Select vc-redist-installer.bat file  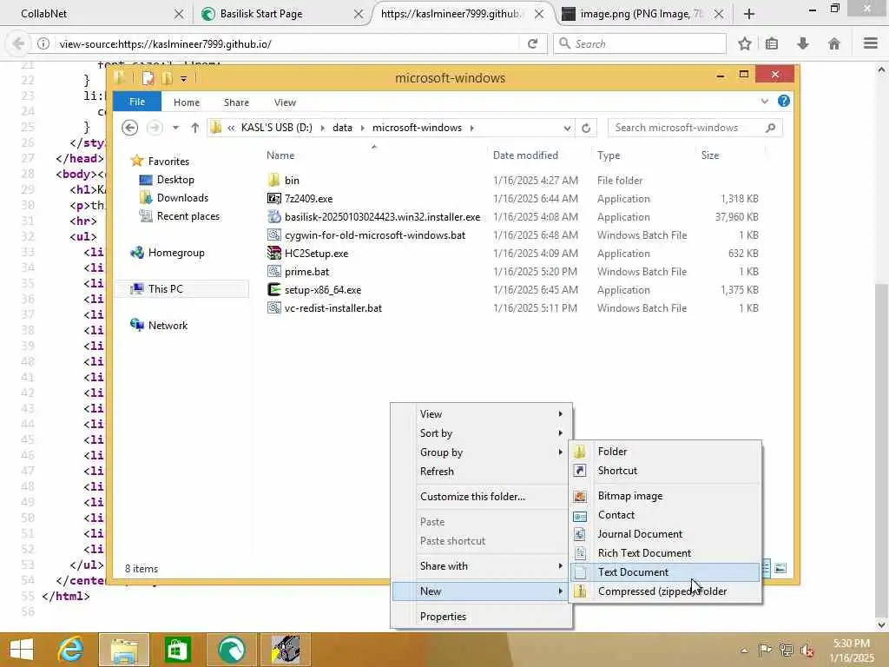pos(333,308)
